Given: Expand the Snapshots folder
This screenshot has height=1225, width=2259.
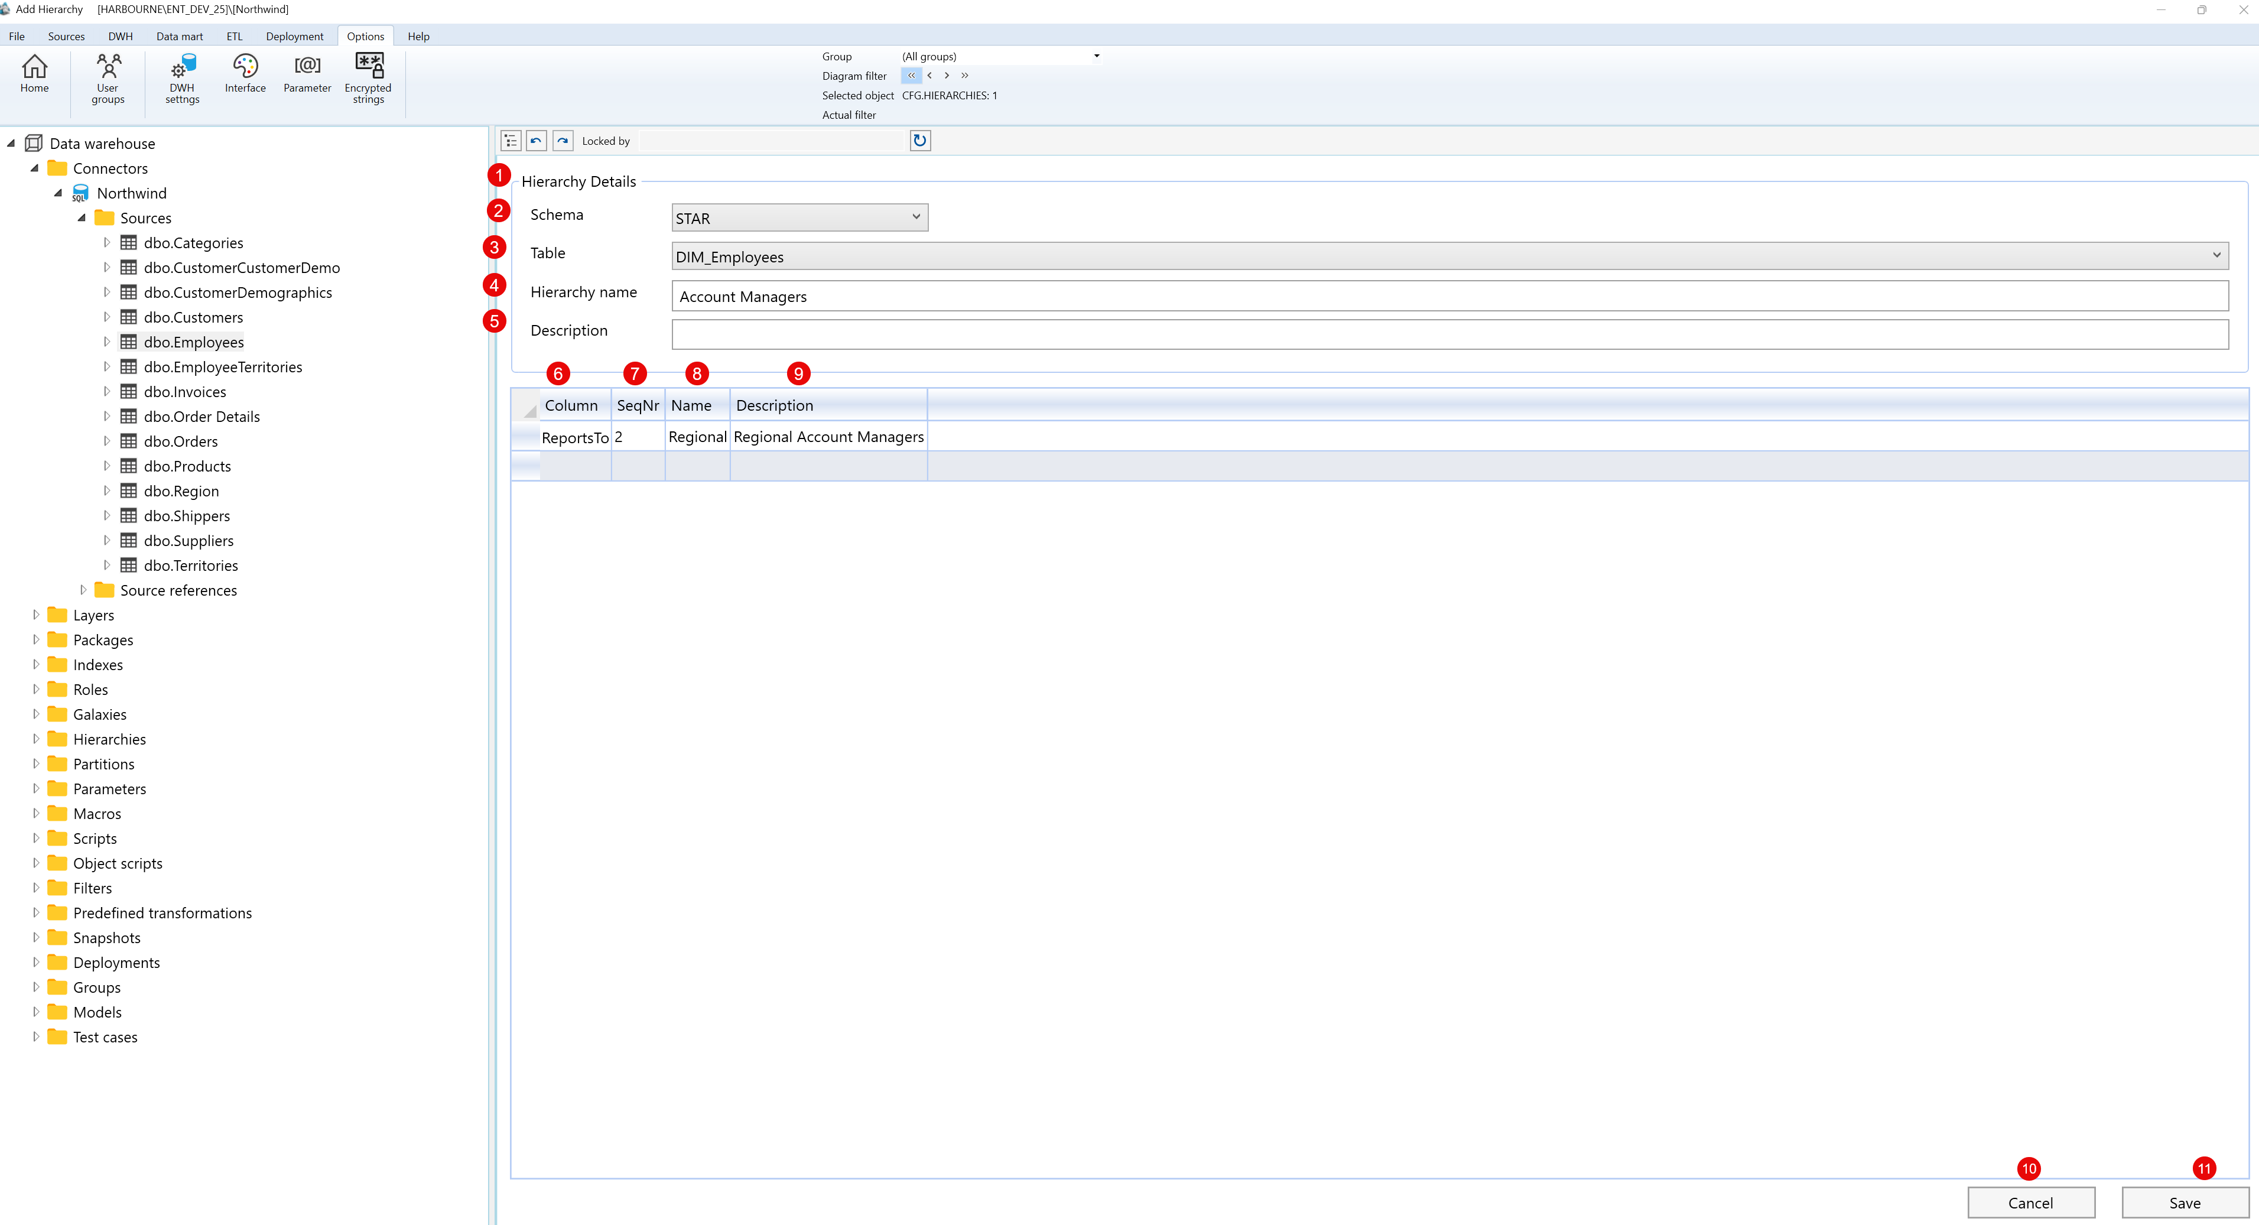Looking at the screenshot, I should pos(36,937).
